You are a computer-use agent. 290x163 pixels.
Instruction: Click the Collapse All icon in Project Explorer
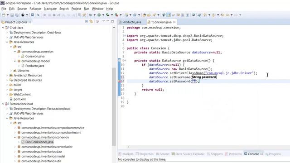click(87, 22)
